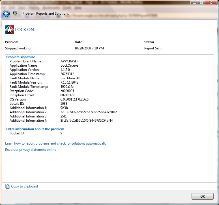The image size is (219, 205).
Task: Maximize the Problem Reports window
Action: click(x=201, y=3)
